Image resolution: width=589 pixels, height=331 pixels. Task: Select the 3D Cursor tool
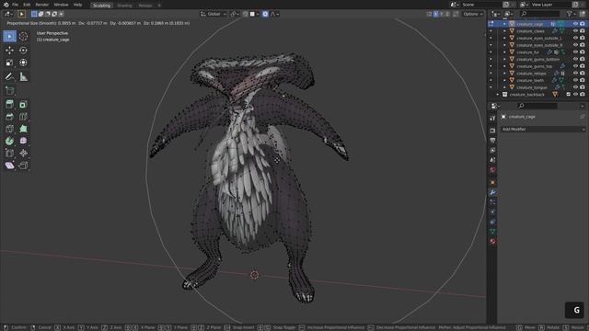point(23,37)
